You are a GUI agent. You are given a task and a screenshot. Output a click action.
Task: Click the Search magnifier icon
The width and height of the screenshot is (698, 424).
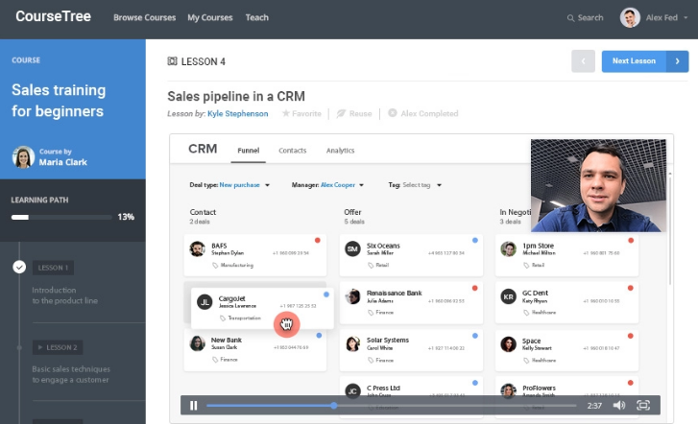point(570,18)
